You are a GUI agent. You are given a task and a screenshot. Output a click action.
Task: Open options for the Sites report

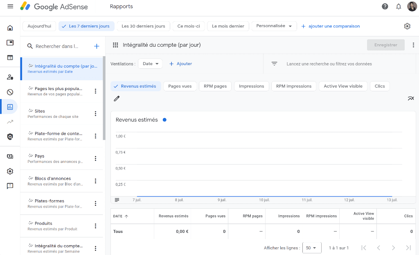pos(95,114)
